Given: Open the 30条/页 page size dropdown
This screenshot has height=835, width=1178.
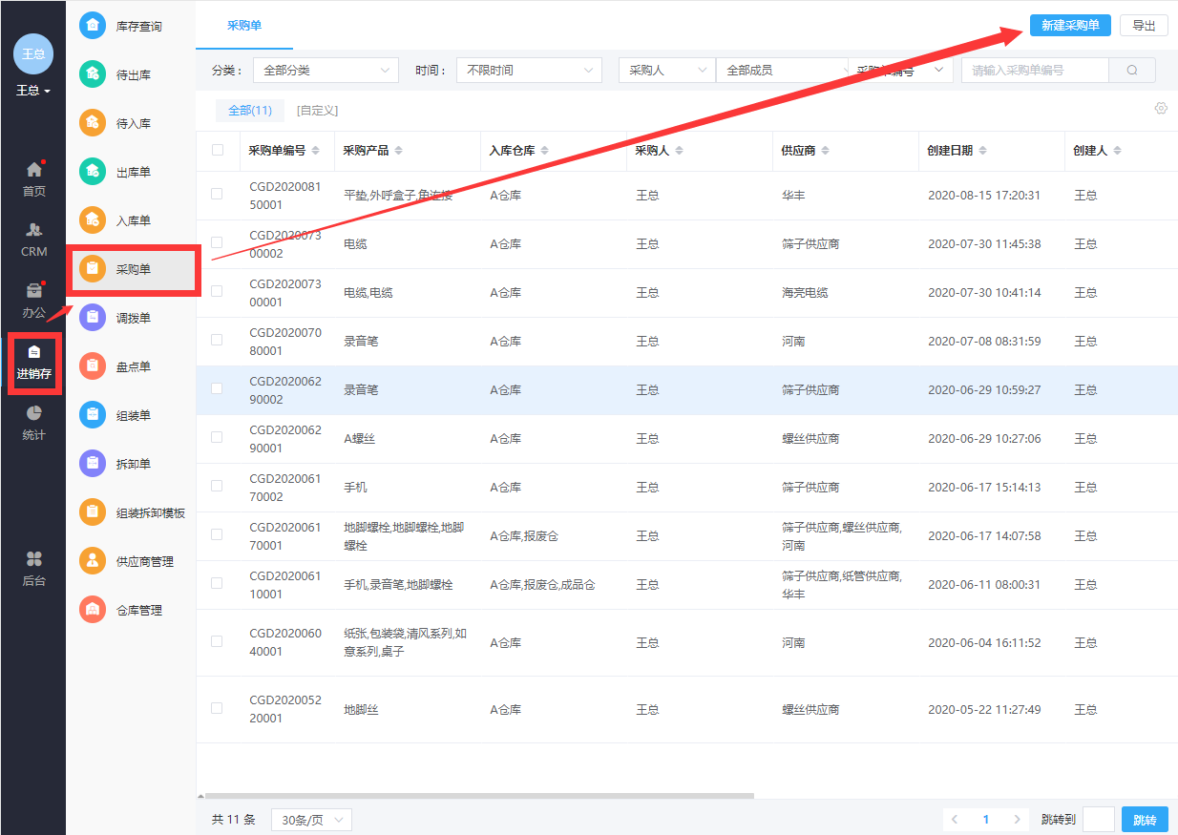Looking at the screenshot, I should [x=311, y=820].
